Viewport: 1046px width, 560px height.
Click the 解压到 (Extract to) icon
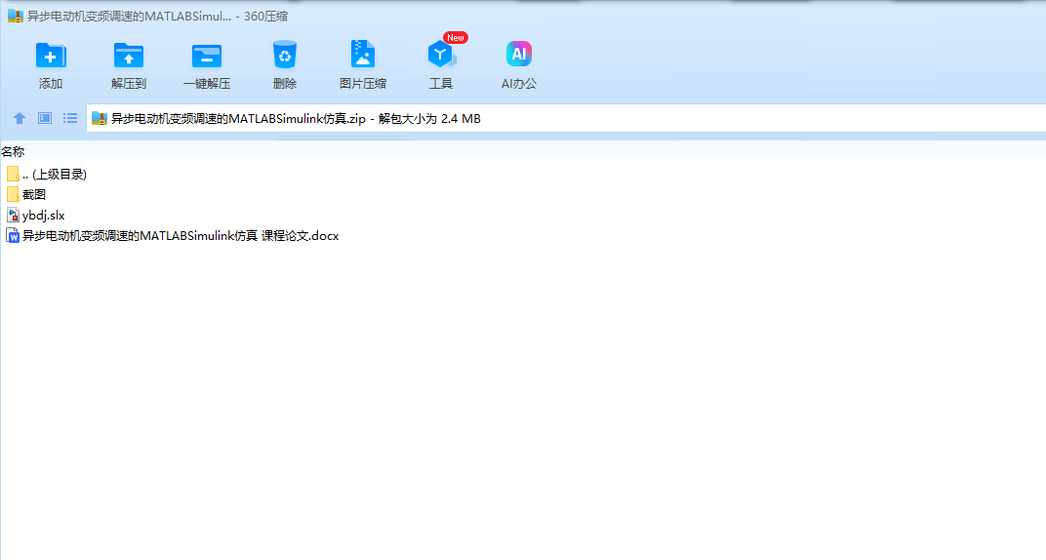[x=128, y=56]
